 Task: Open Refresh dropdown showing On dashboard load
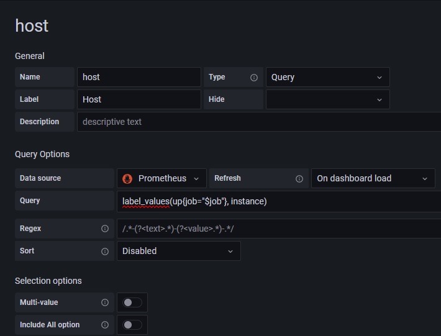372,178
